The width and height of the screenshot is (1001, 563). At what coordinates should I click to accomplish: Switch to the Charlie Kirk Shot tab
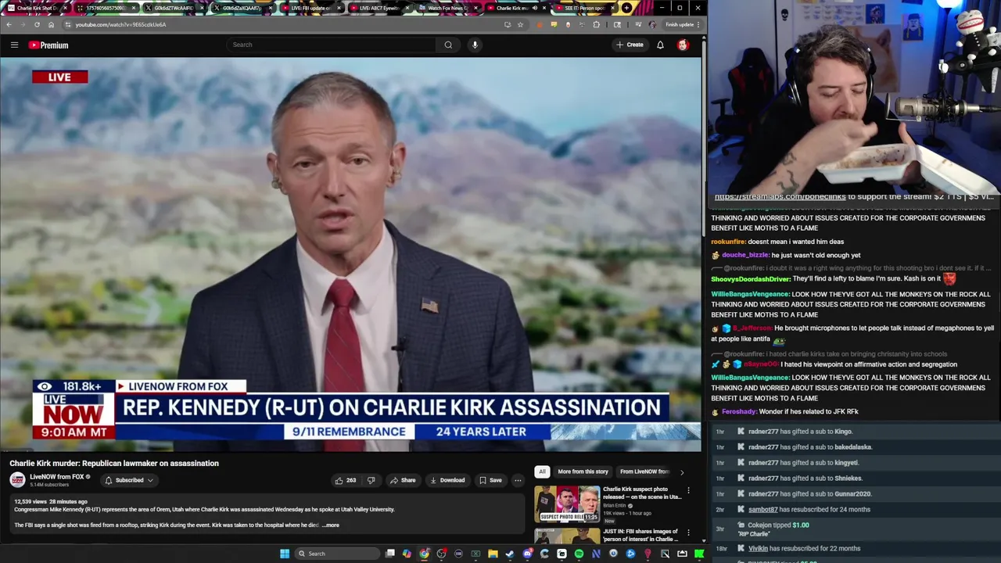[37, 8]
